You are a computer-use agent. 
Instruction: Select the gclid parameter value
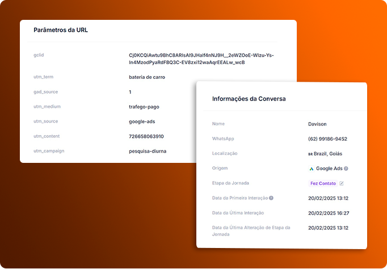(x=201, y=59)
